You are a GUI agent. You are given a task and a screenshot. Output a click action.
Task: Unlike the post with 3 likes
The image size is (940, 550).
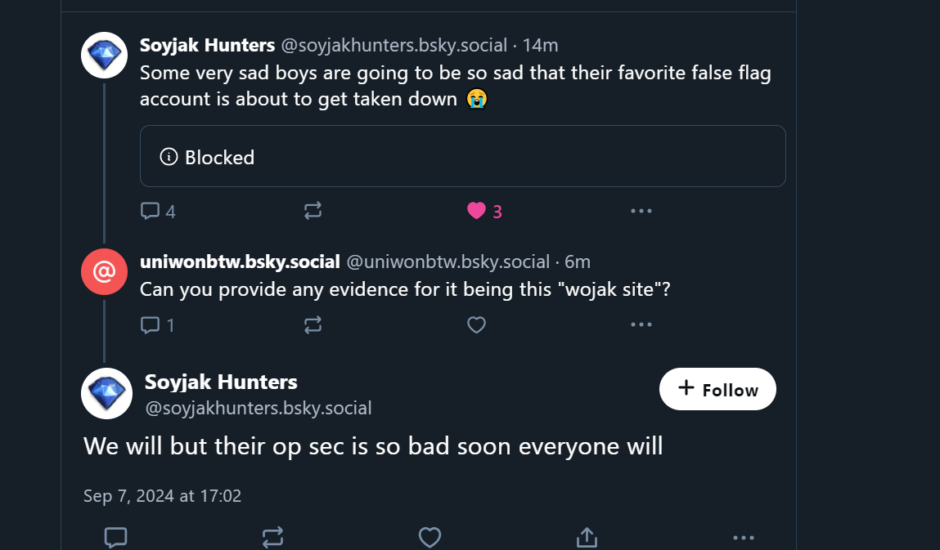[477, 211]
